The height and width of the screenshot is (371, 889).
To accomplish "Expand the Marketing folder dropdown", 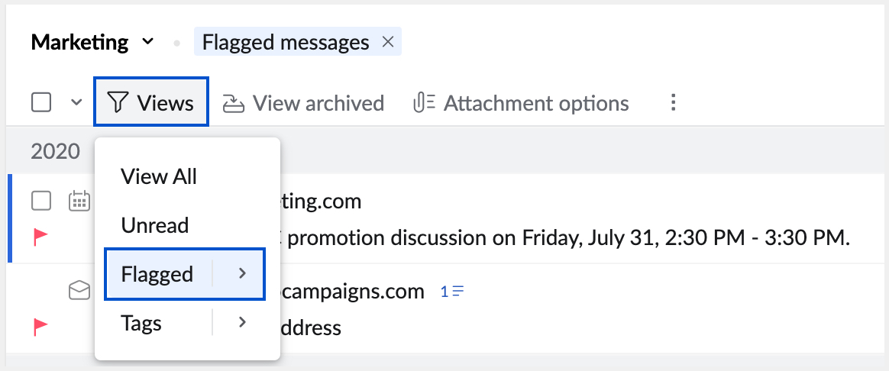I will coord(147,42).
